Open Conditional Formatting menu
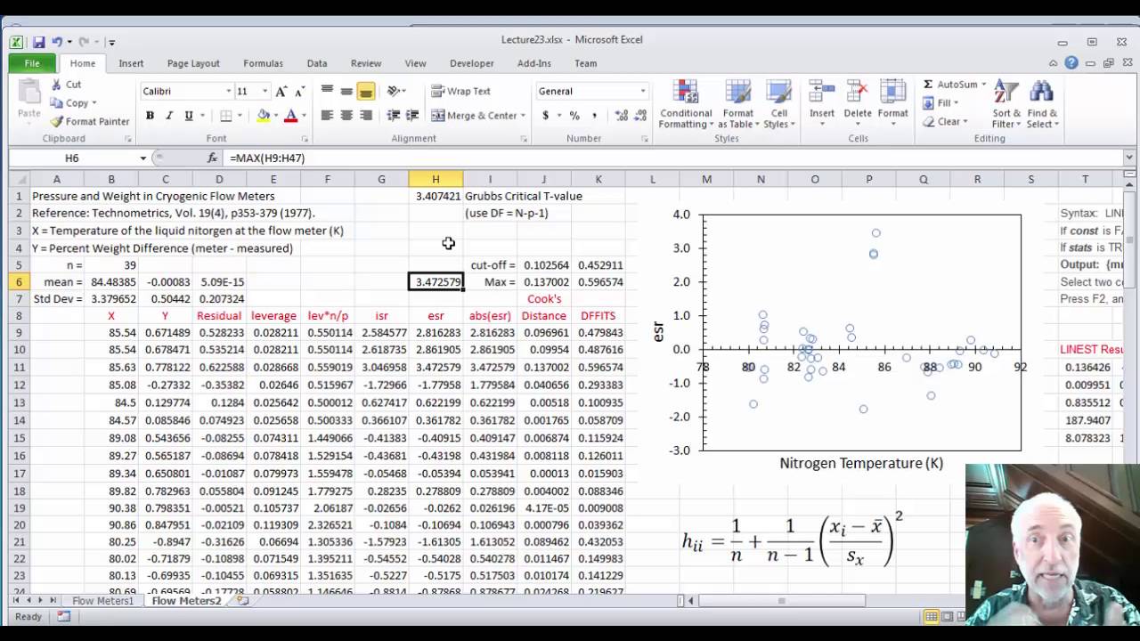 (686, 104)
